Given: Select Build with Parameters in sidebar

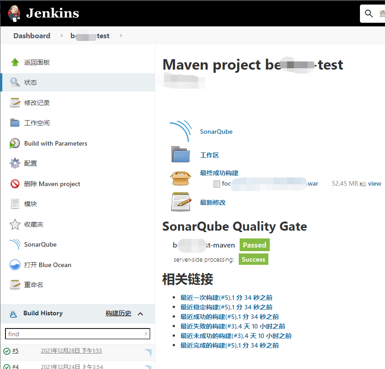Looking at the screenshot, I should click(56, 143).
